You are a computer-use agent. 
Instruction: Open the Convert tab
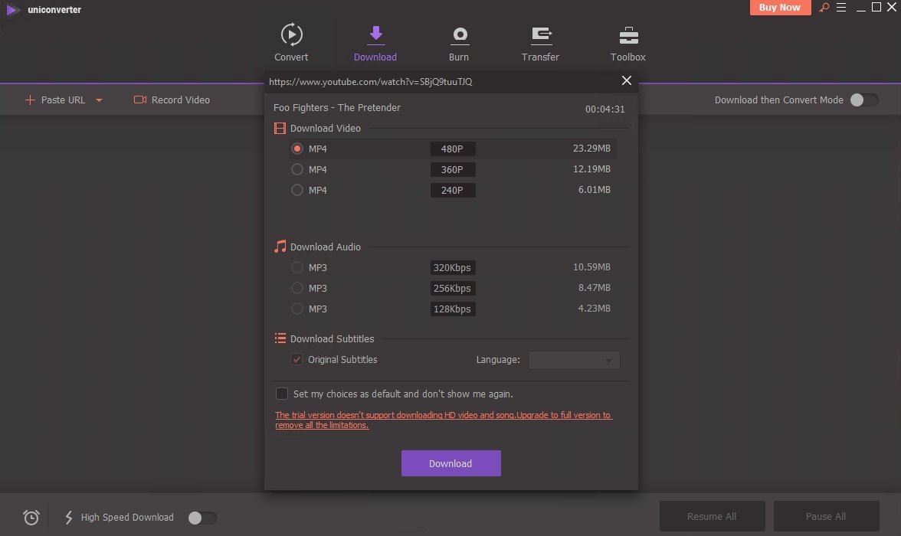tap(291, 43)
